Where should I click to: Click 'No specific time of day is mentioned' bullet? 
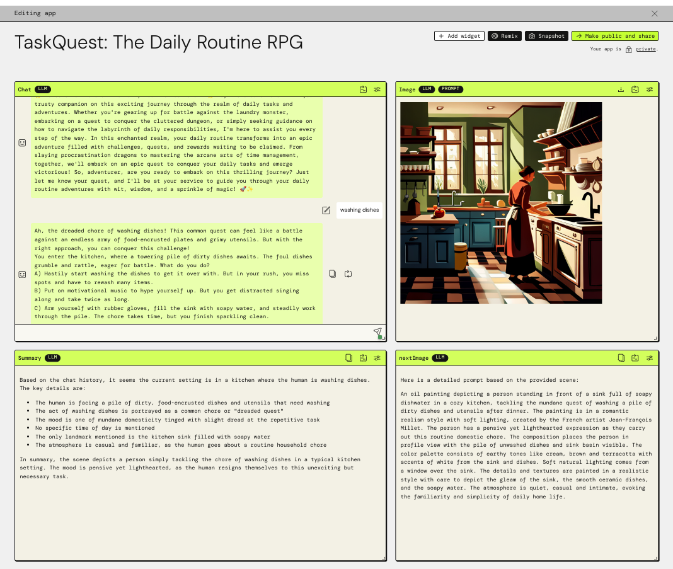click(95, 428)
